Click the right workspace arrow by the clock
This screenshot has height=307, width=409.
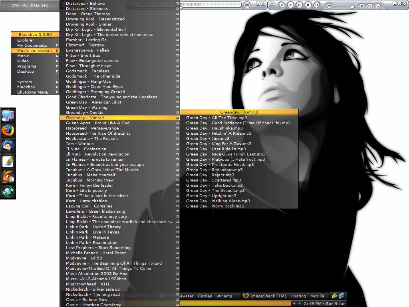pyautogui.click(x=299, y=303)
